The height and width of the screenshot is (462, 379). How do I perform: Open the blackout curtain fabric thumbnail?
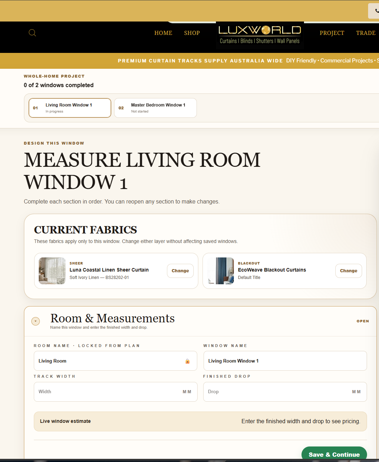click(220, 271)
